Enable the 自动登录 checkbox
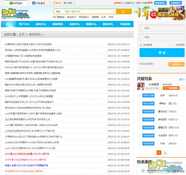 click(141, 45)
